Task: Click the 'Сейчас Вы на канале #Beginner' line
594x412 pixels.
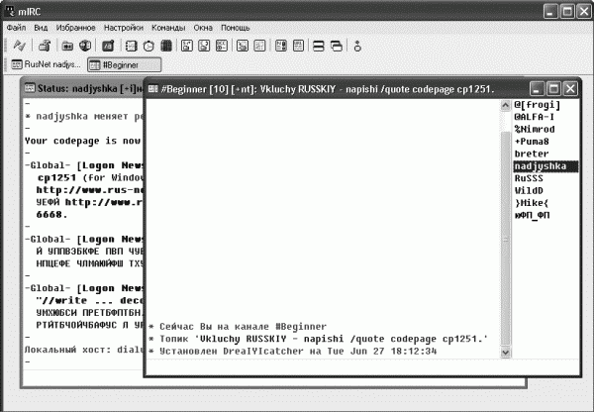Action: [238, 327]
